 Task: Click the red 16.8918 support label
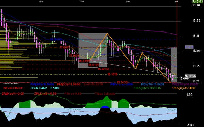coord(84,61)
